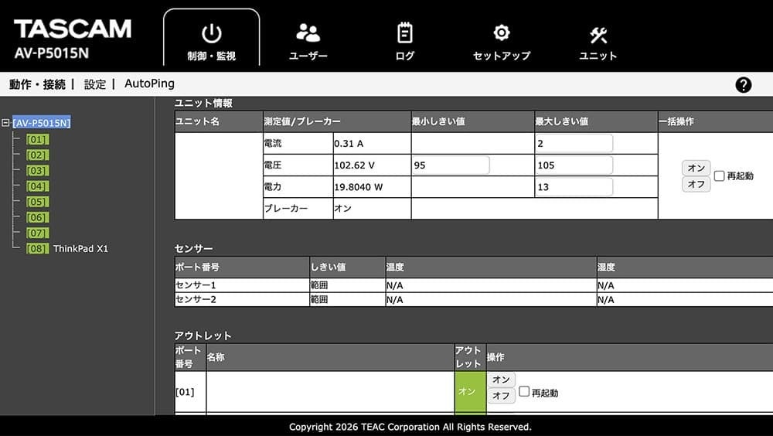This screenshot has width=773, height=436.
Task: Click the green オン status of outlet [01]
Action: coord(470,392)
